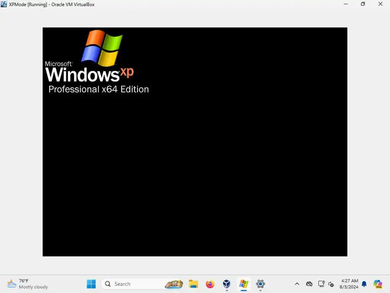Open the Windows Start menu

[91, 284]
